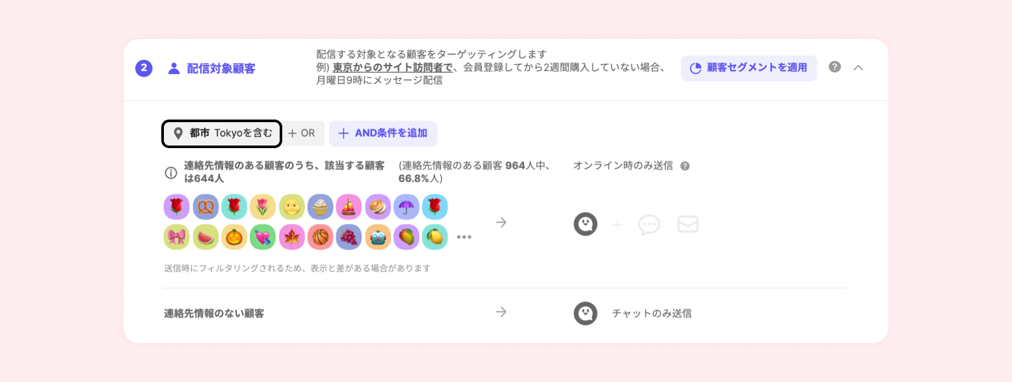Select the cupcake customer avatar
The image size is (1012, 382).
click(321, 207)
